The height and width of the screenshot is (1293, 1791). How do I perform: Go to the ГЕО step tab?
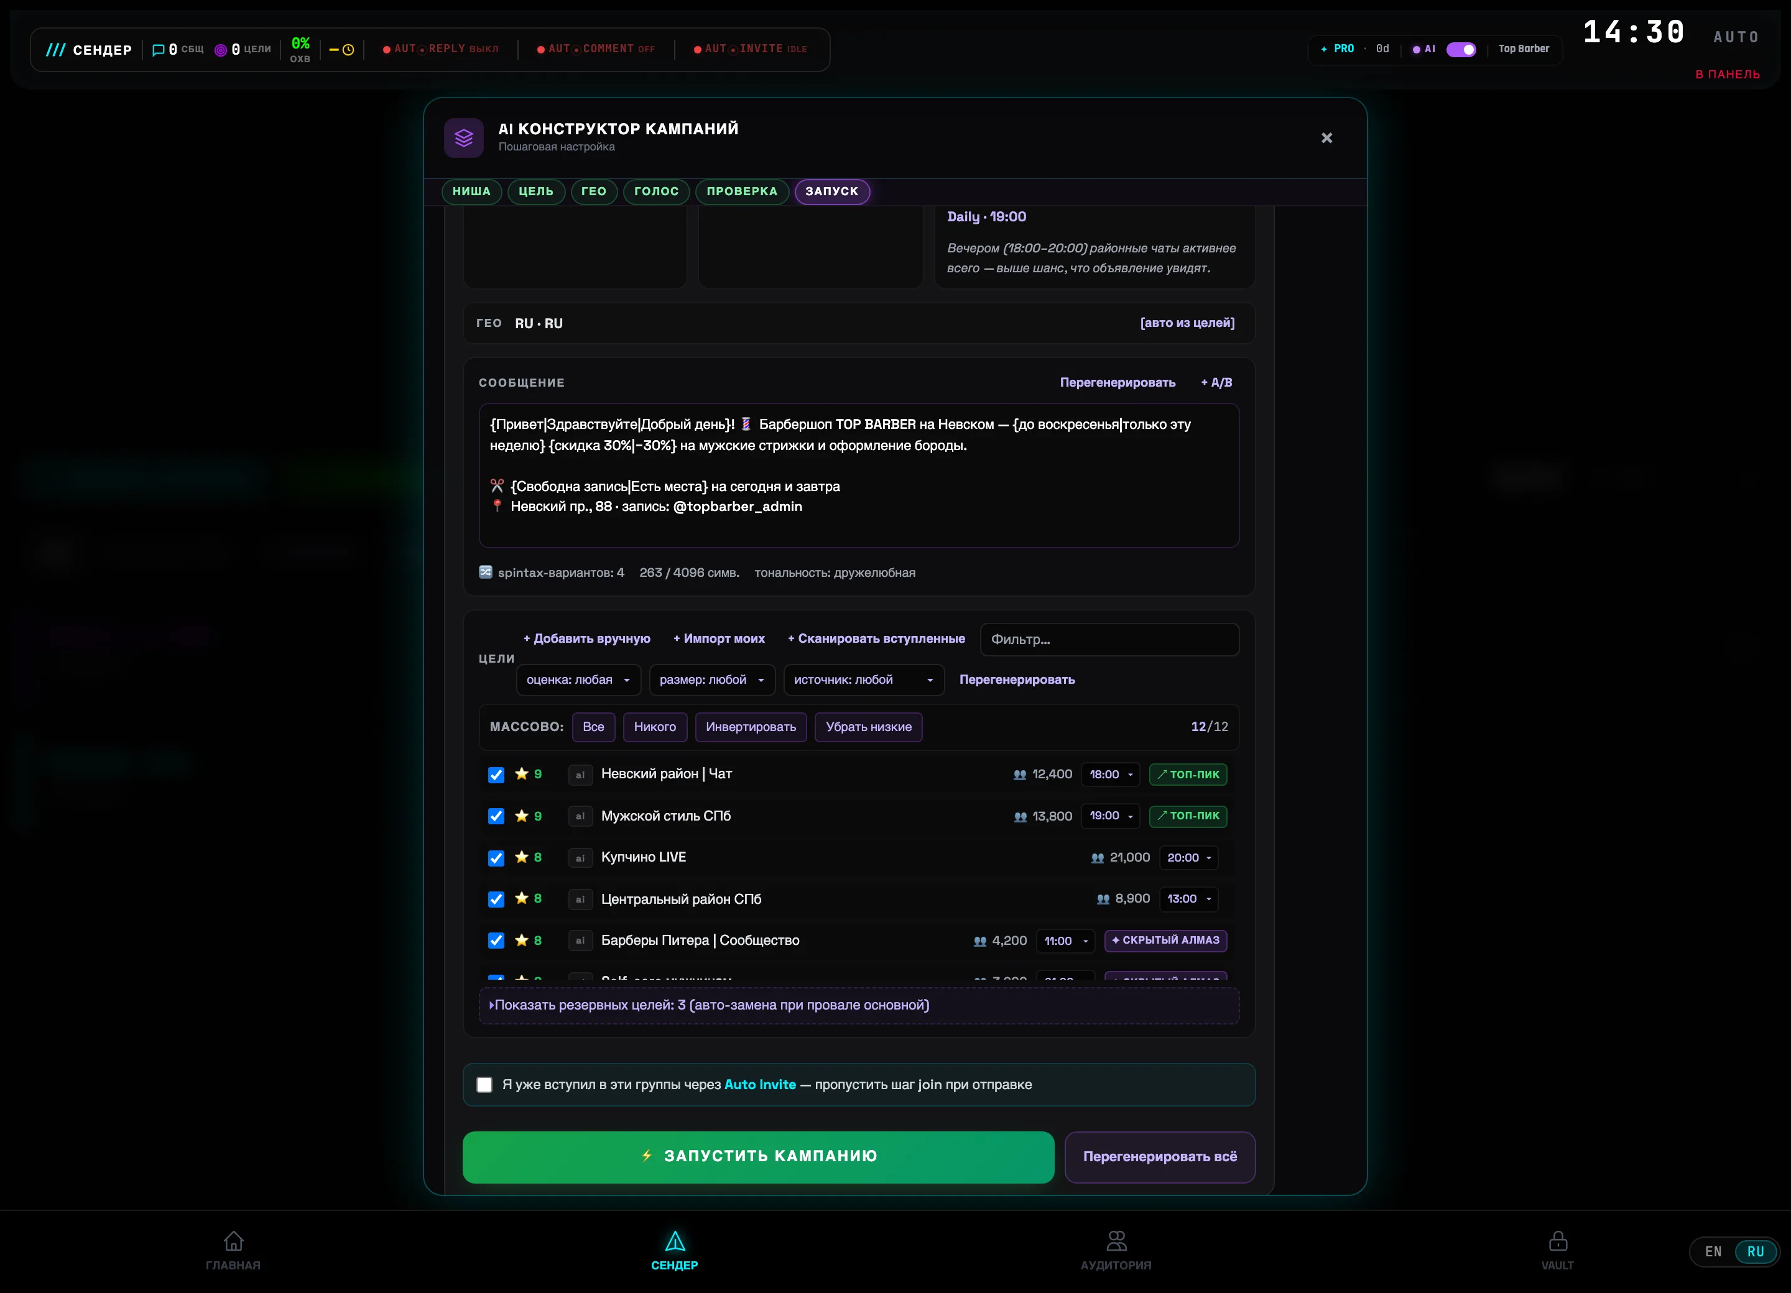pyautogui.click(x=594, y=191)
